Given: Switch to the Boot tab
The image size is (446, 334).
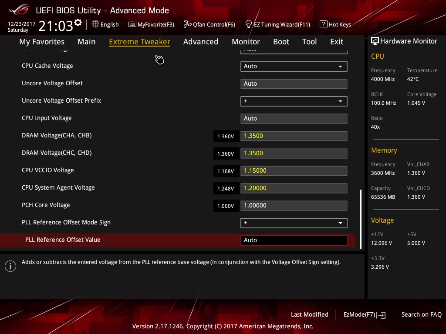Looking at the screenshot, I should (281, 42).
